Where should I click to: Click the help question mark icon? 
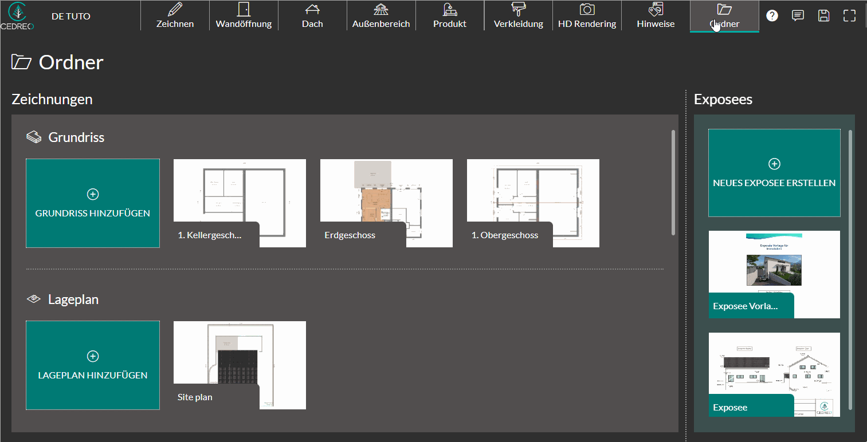click(x=772, y=16)
